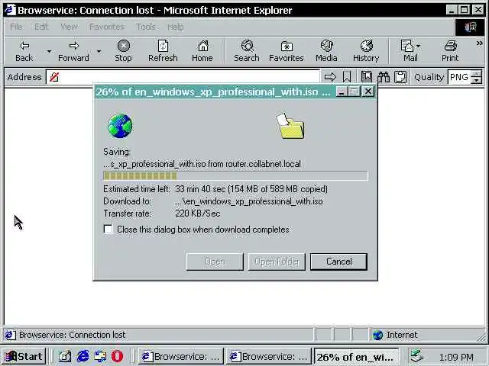Click the download progress bar

coord(235,176)
